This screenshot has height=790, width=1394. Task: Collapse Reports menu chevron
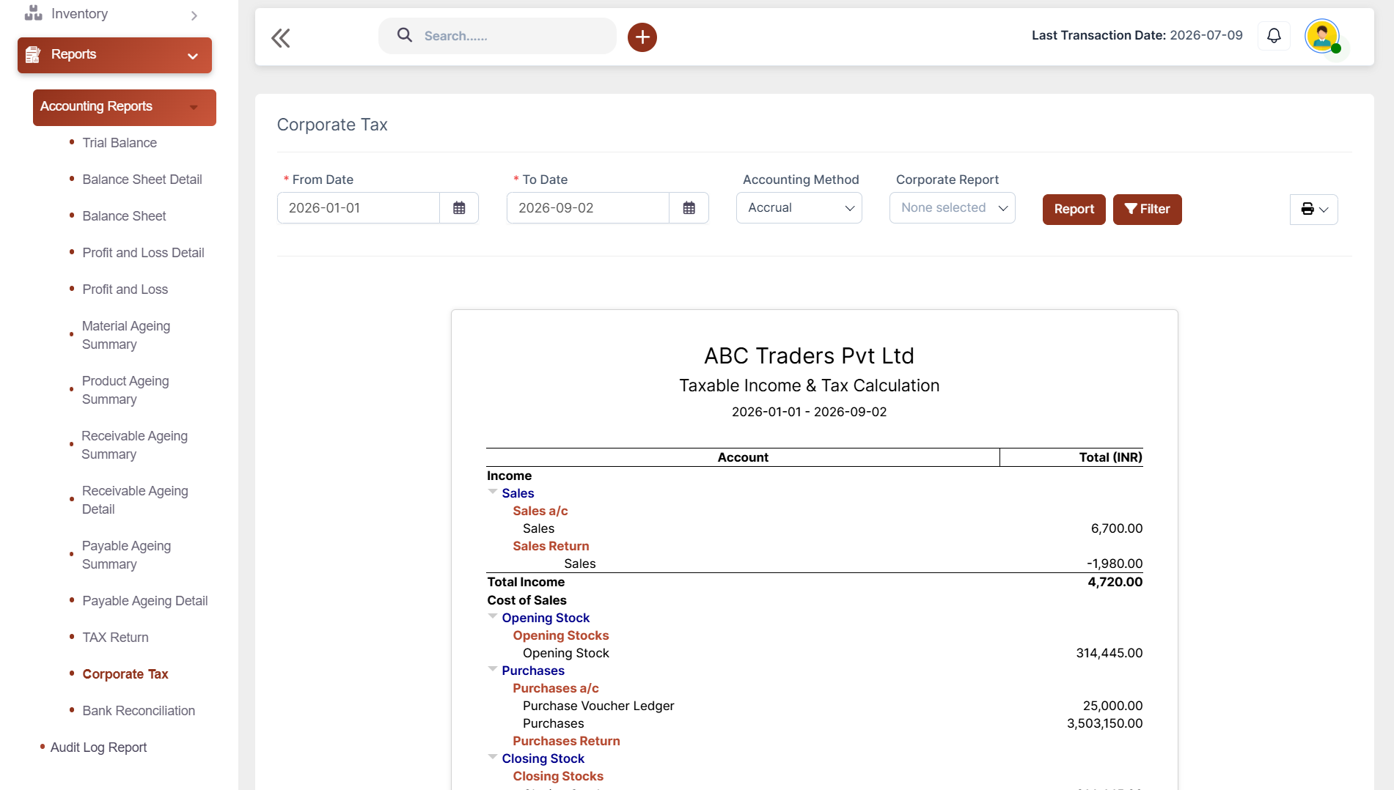193,56
